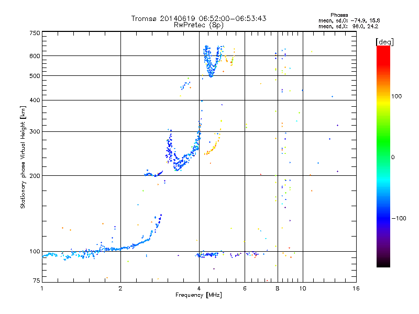
Task: Click the blue trace segment at 200 km
Action: [x=153, y=174]
